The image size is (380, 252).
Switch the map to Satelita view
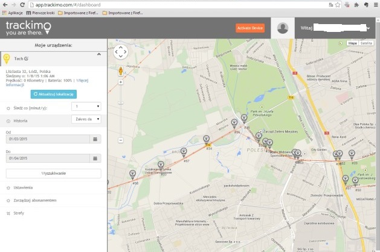366,43
